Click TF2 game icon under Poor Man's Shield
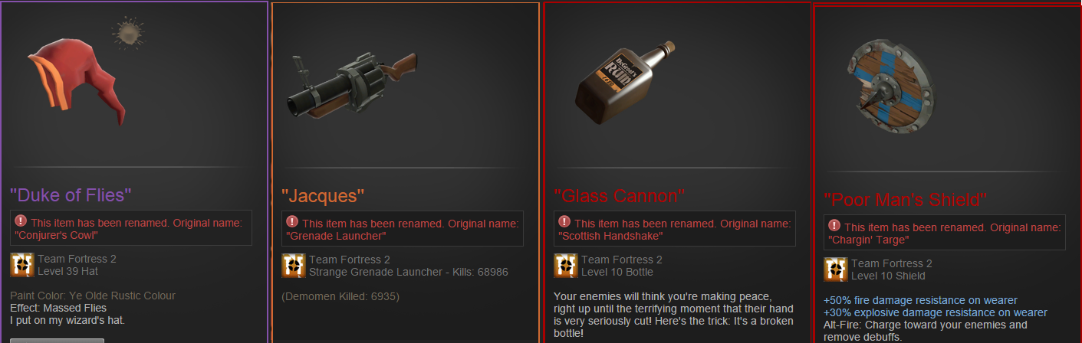1082x343 pixels. point(836,269)
